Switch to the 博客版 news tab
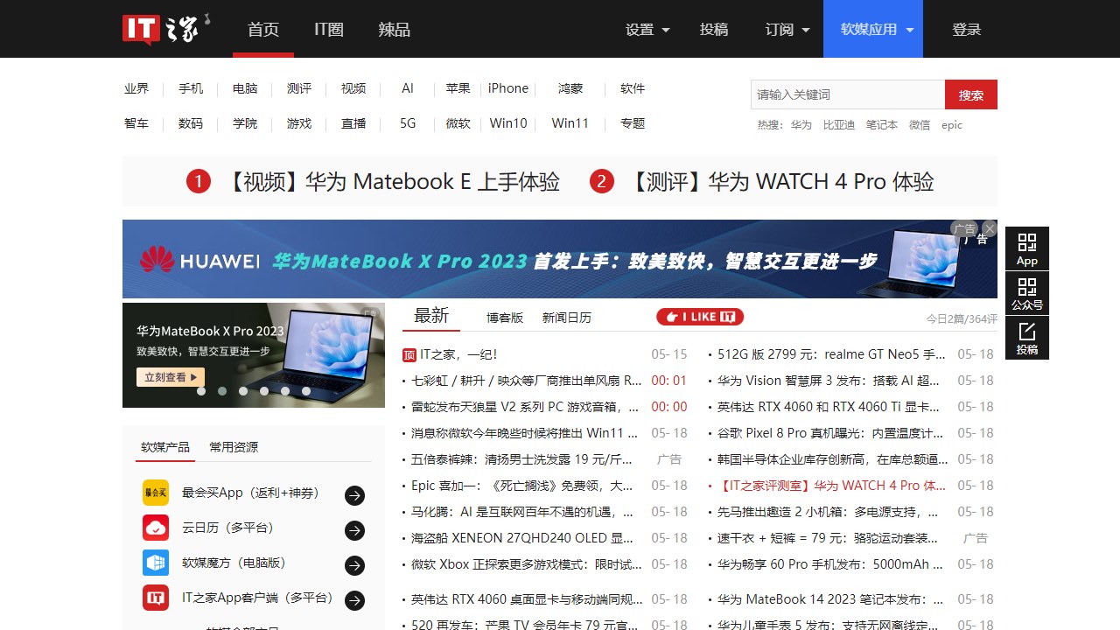The image size is (1120, 630). coord(505,318)
